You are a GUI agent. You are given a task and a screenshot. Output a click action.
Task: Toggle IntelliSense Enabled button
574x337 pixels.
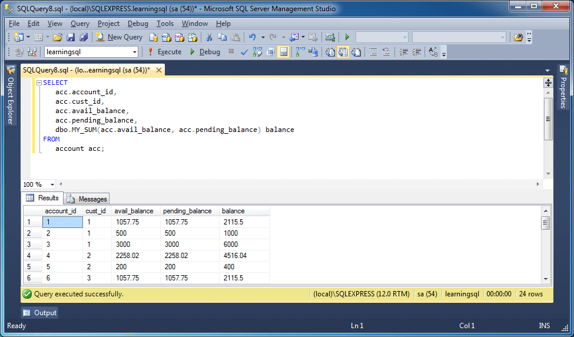[283, 52]
